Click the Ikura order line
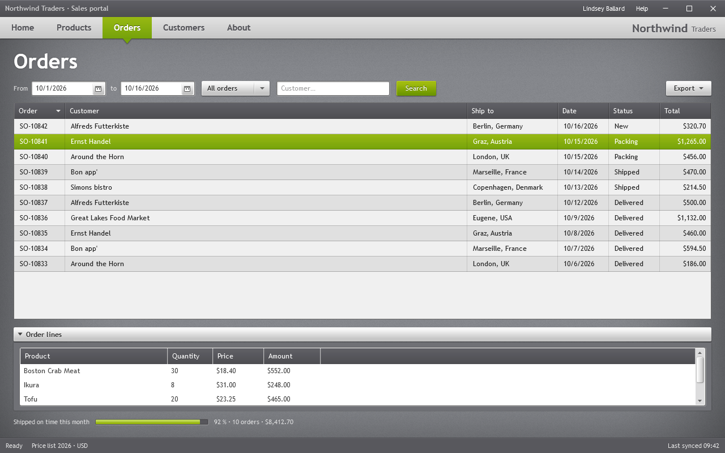This screenshot has width=725, height=453. coord(357,385)
